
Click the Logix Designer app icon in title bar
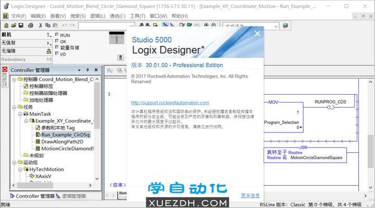coord(6,6)
